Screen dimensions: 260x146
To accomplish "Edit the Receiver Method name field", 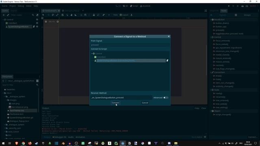I will [x=121, y=97].
